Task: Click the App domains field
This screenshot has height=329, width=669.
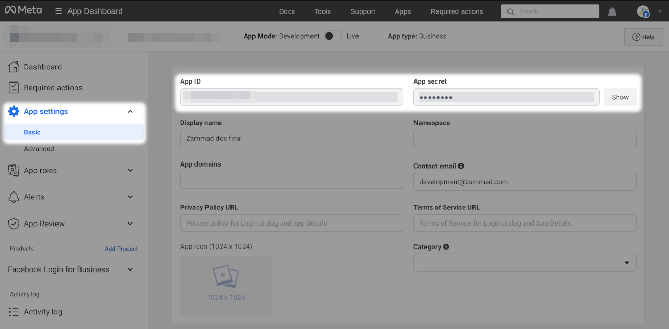Action: click(292, 180)
